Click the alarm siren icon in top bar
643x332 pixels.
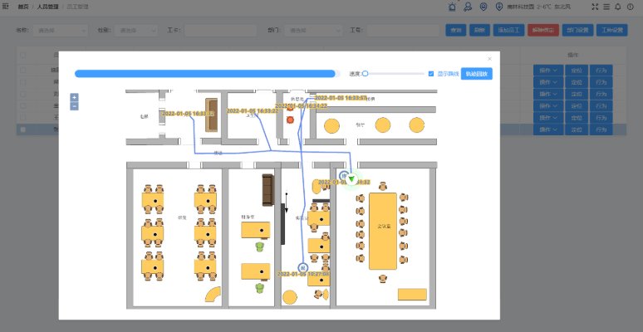[x=452, y=7]
